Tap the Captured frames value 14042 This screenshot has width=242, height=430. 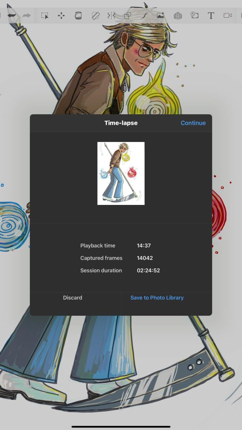click(145, 258)
